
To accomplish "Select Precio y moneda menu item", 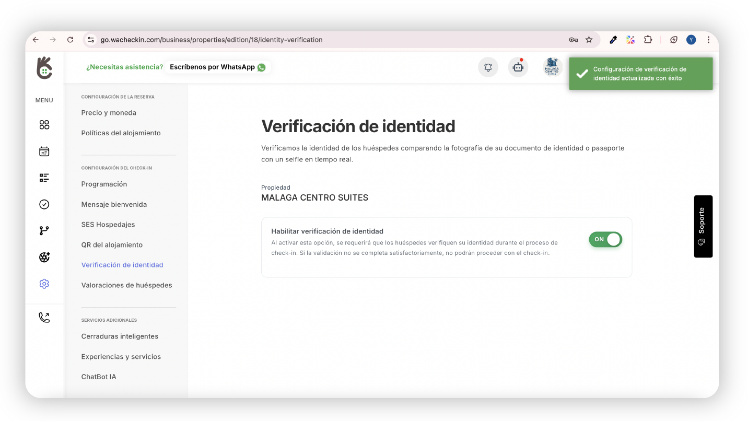I will tap(109, 113).
